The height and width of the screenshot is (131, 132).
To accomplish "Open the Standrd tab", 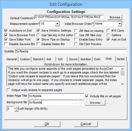I will pyautogui.click(x=38, y=59).
